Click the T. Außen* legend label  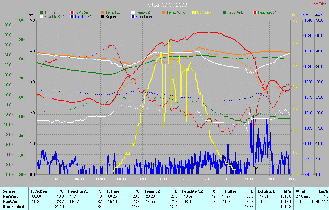coord(83,13)
